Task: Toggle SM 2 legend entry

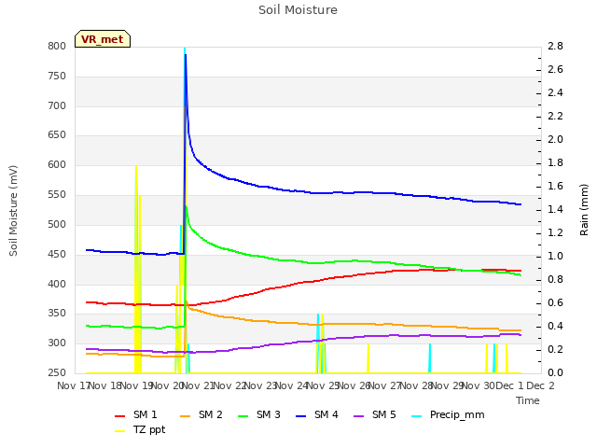Action: click(x=201, y=414)
